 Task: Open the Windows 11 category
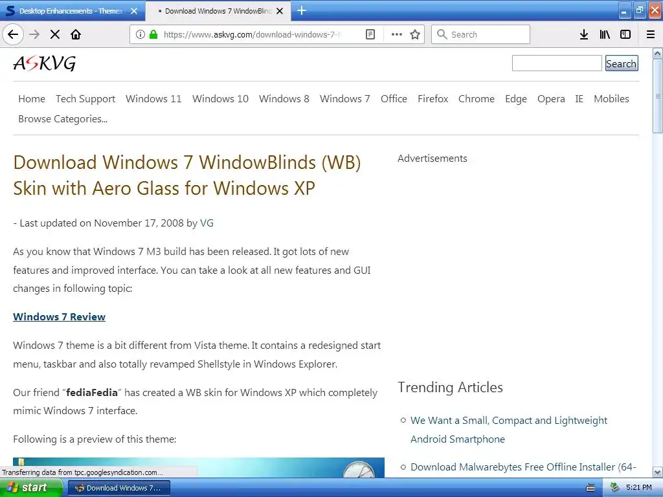[153, 98]
